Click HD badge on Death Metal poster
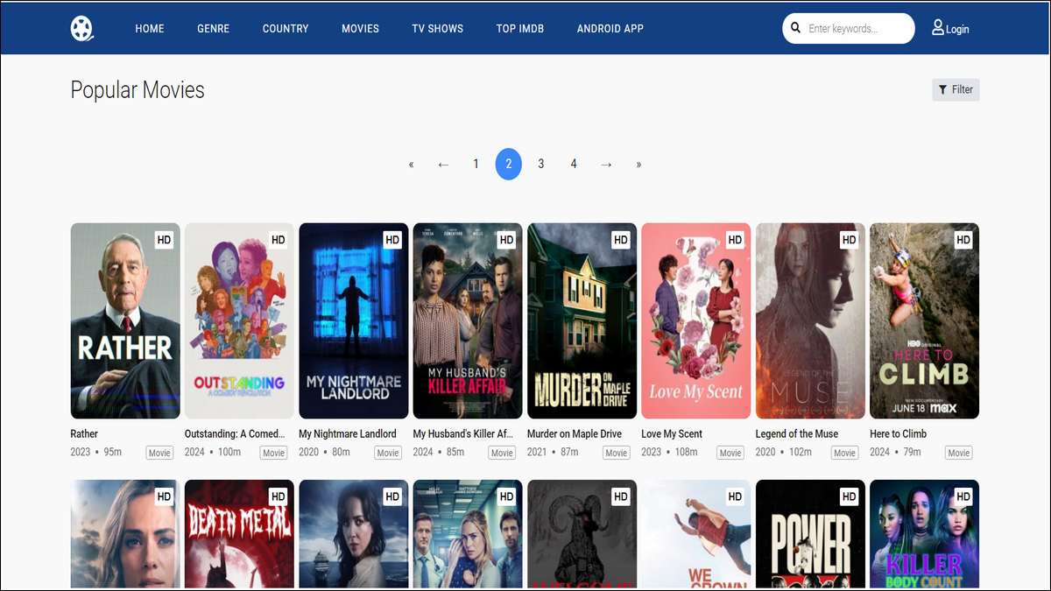 coord(278,496)
